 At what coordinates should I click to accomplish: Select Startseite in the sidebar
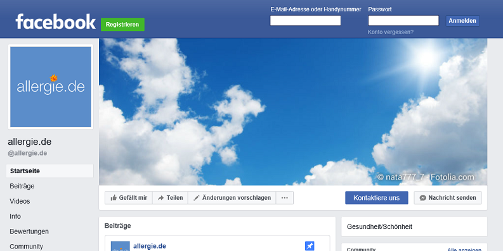[x=49, y=171]
